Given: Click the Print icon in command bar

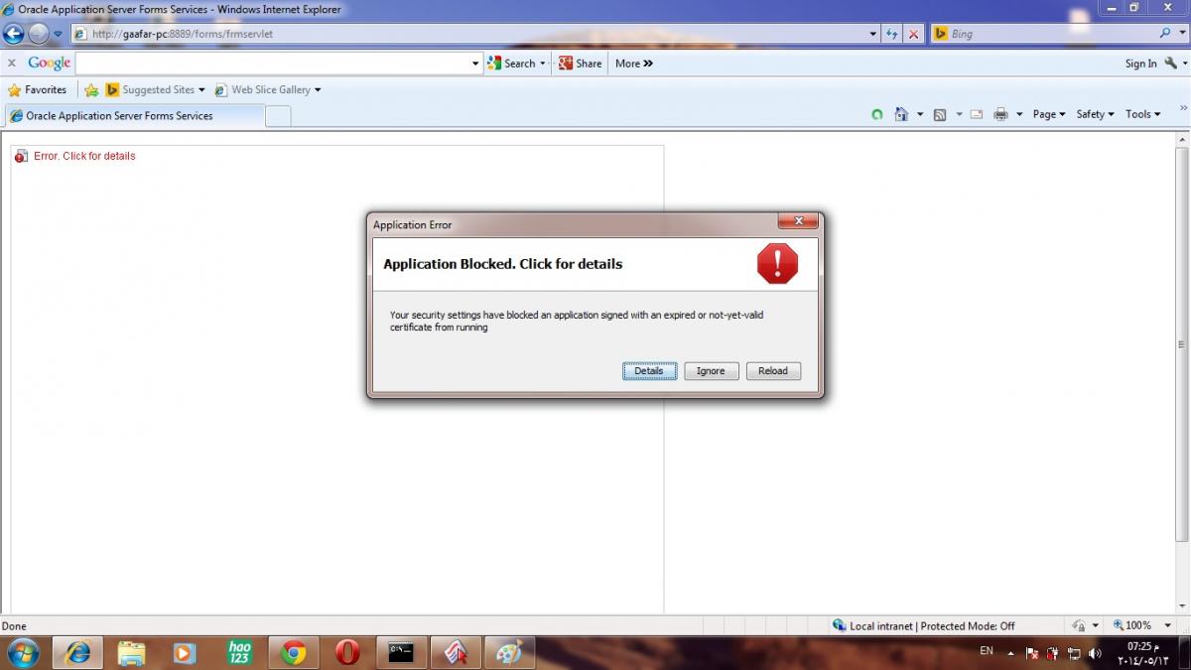Looking at the screenshot, I should [1000, 114].
